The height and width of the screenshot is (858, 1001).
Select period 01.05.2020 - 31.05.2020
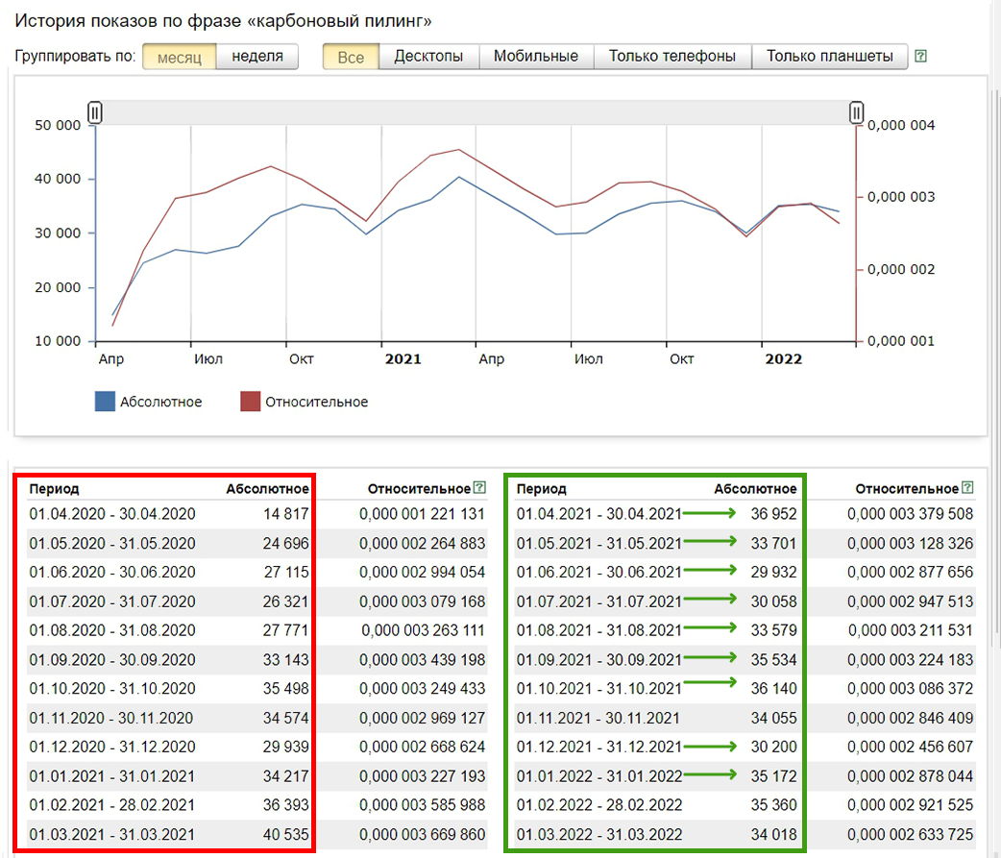112,543
